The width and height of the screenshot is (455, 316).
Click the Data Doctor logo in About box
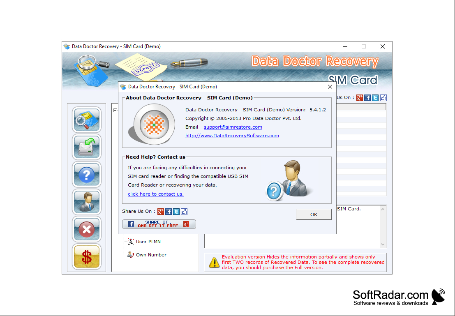[x=152, y=124]
